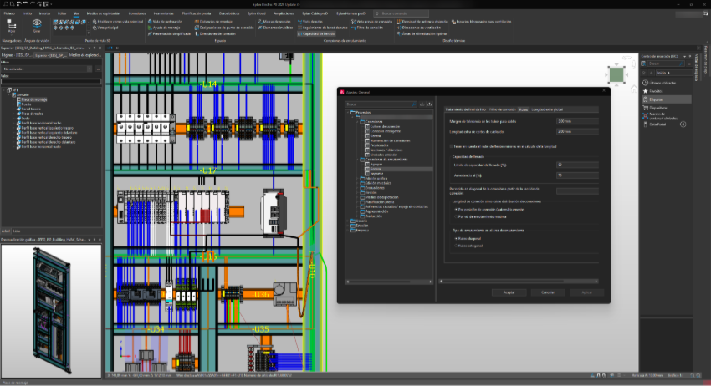The width and height of the screenshot is (711, 386).
Task: Click Filtro de conexión in the ribbon
Action: (x=367, y=28)
